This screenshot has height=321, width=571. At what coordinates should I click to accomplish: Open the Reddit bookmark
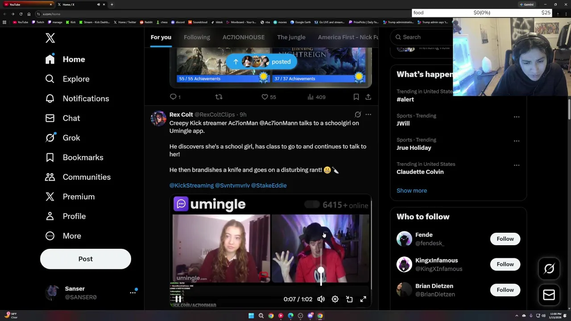point(146,22)
